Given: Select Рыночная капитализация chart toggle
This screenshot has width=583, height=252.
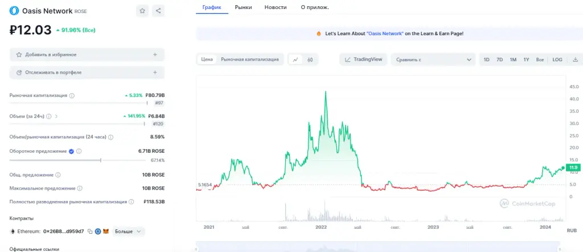Looking at the screenshot, I should 250,59.
